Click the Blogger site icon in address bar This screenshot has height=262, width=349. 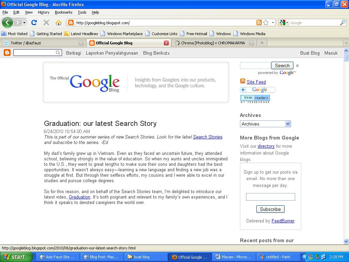click(x=71, y=23)
